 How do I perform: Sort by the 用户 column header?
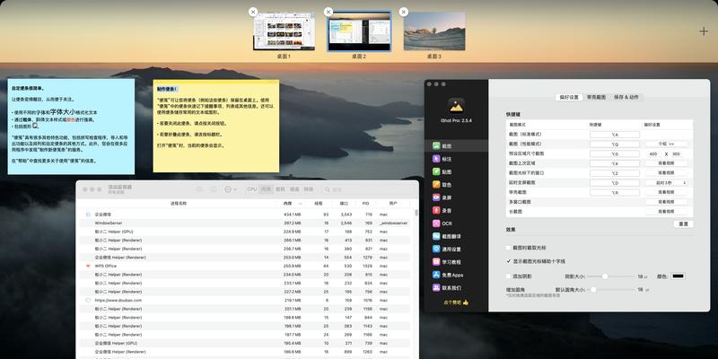pyautogui.click(x=393, y=204)
